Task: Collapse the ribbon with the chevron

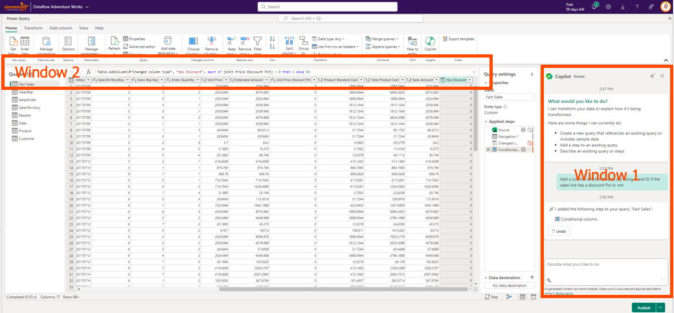Action: pos(666,60)
